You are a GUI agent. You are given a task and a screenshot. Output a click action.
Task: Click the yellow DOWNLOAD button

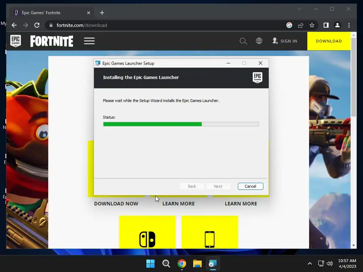coord(329,41)
